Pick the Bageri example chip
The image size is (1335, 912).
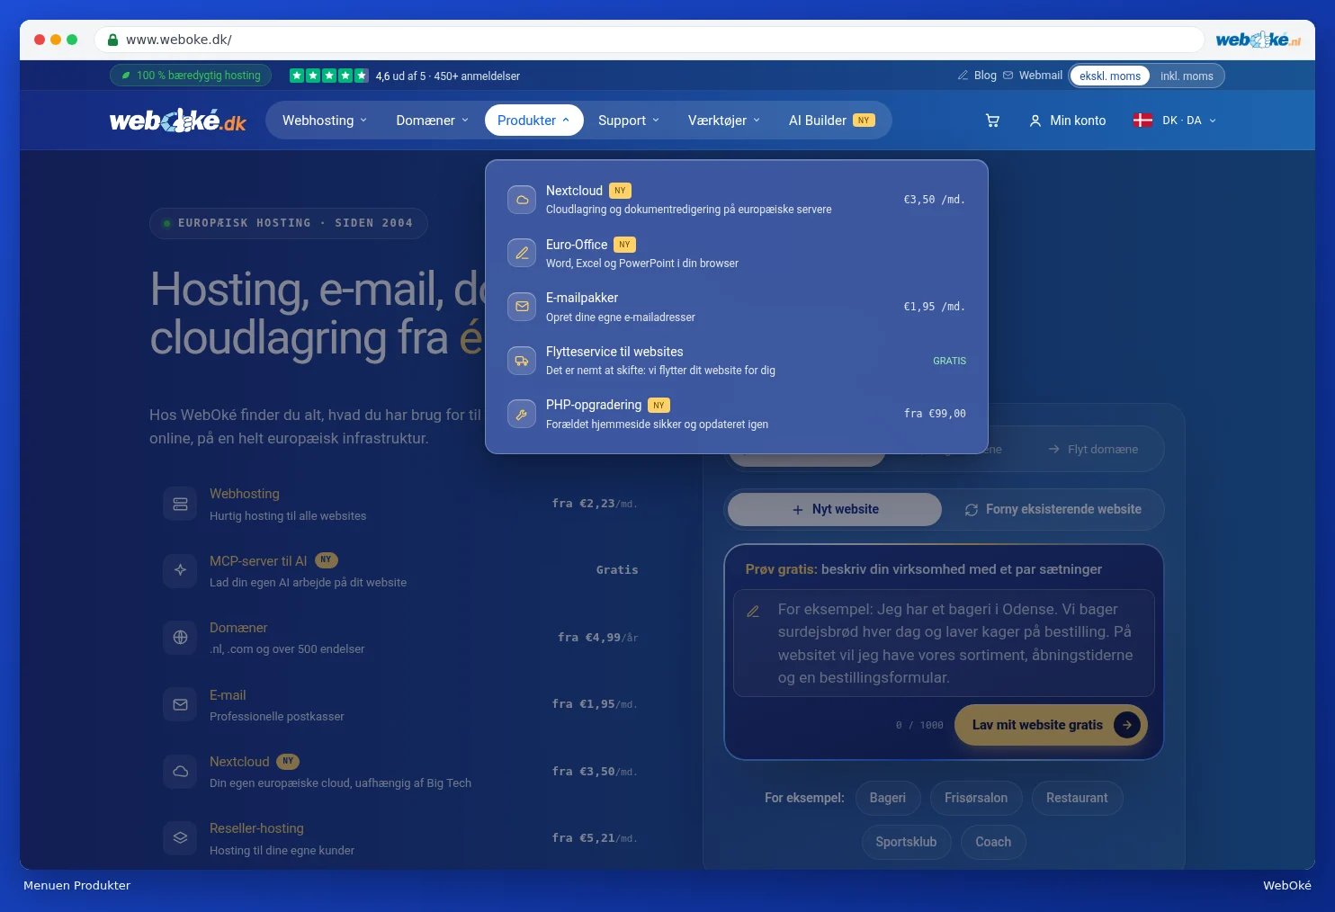pyautogui.click(x=887, y=798)
